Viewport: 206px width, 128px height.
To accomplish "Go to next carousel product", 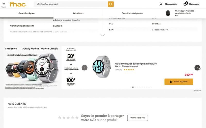I will pos(197,68).
